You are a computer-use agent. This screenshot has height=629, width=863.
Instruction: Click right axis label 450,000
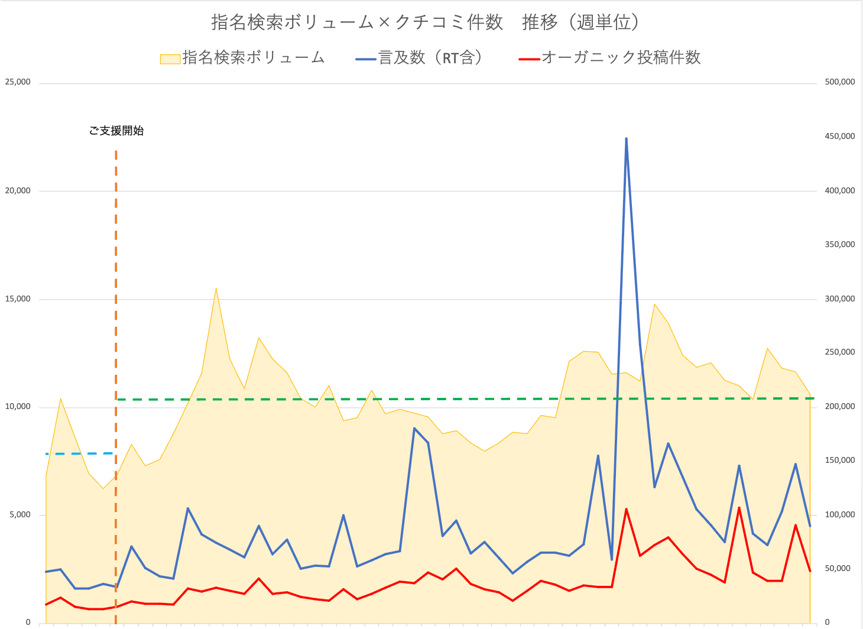coord(839,136)
